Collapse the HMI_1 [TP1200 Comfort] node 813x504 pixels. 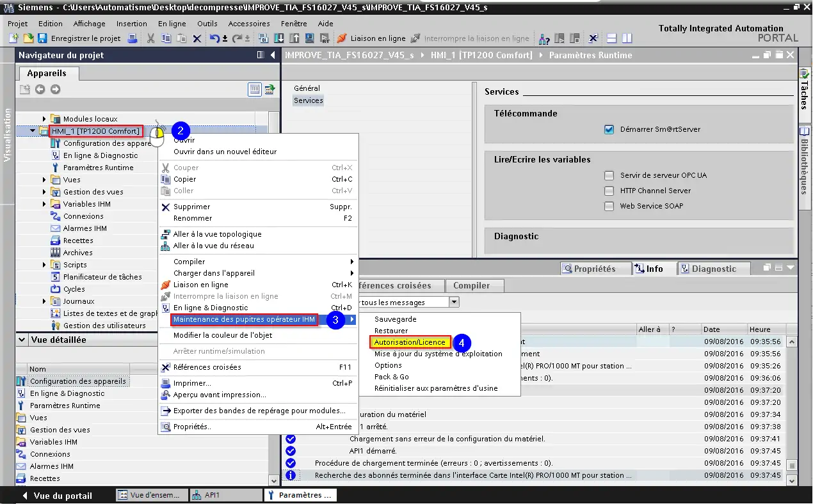pos(33,131)
